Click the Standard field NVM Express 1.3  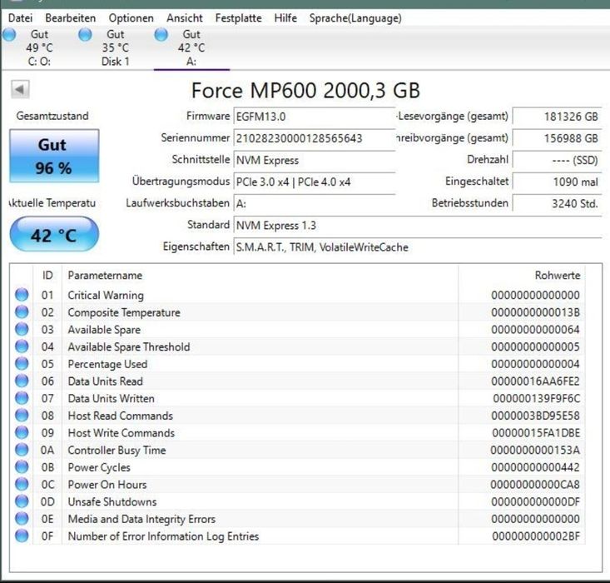tap(418, 226)
